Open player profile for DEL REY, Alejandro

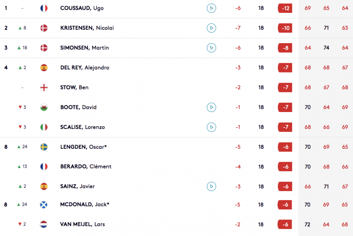(85, 67)
